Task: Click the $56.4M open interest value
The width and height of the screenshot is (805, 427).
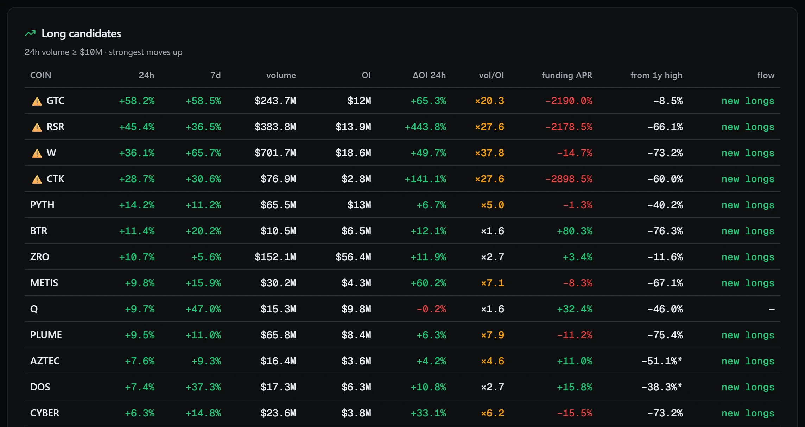Action: click(353, 257)
